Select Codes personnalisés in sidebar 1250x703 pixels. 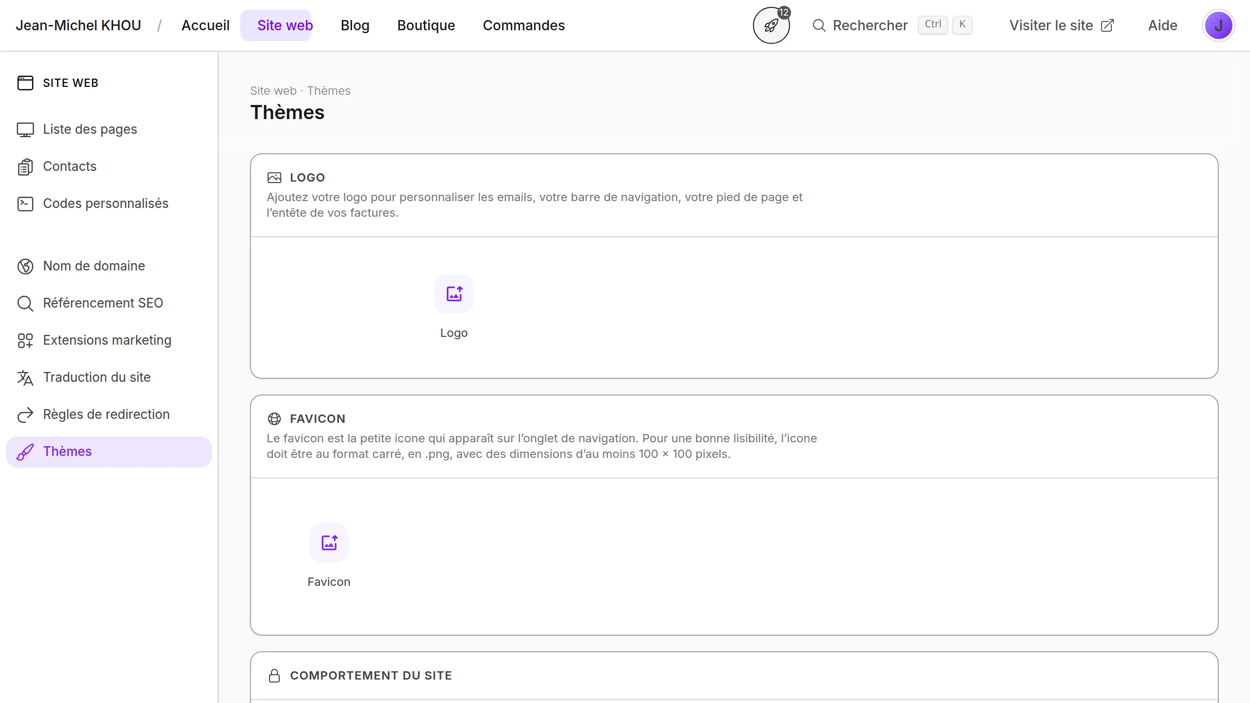click(x=105, y=204)
